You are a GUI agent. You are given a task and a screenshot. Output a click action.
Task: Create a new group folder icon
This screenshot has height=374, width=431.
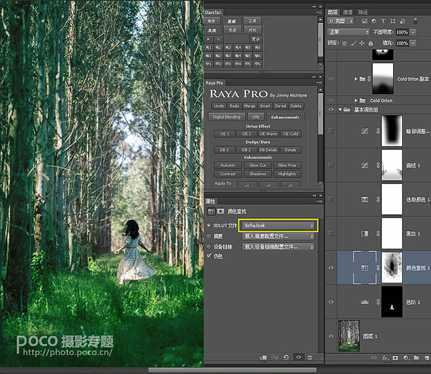(416, 358)
